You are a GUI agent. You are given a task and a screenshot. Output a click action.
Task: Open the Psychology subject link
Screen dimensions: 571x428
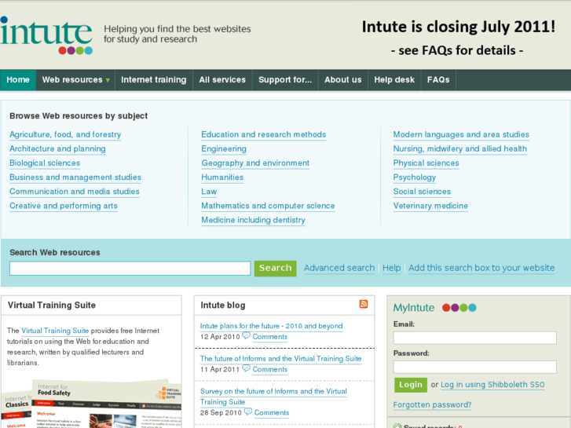point(415,177)
